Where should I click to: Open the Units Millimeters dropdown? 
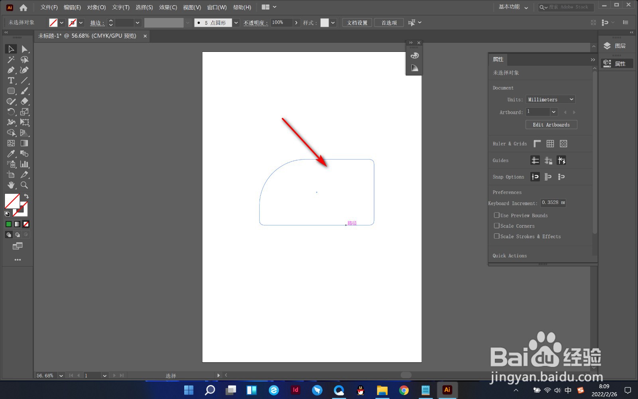pos(551,99)
